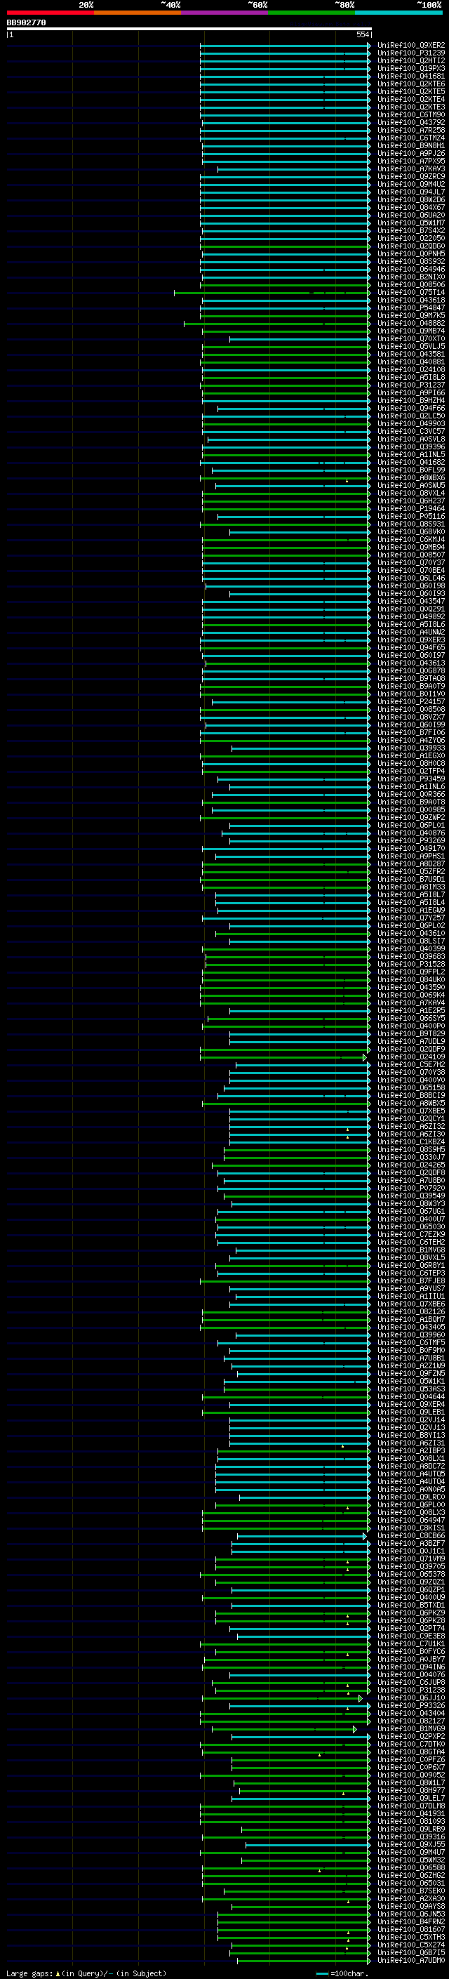Open UniRef100_A4UNW2 entry
The height and width of the screenshot is (1979, 449).
coord(410,633)
